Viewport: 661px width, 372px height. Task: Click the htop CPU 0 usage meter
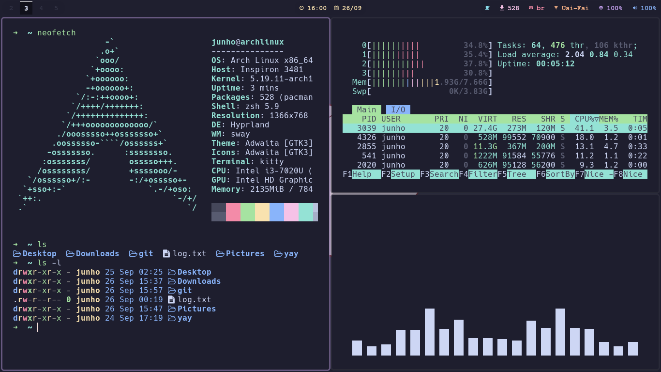point(427,45)
